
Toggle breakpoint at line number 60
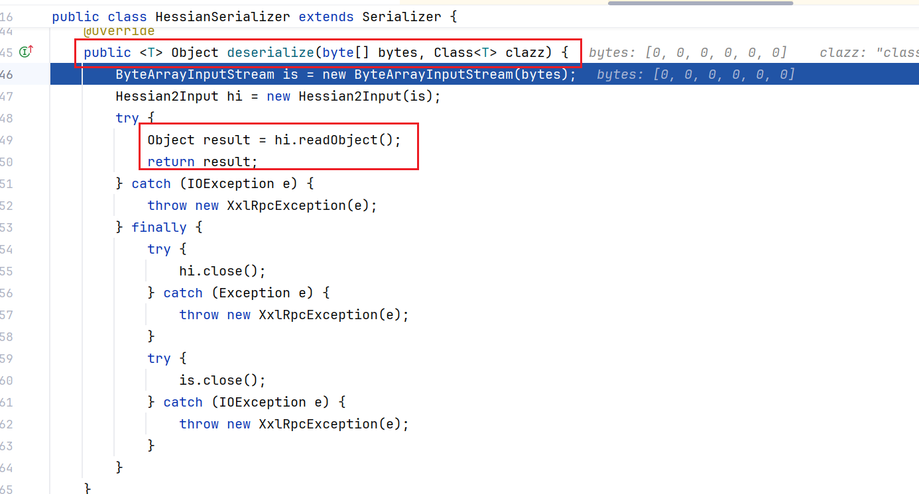click(7, 380)
